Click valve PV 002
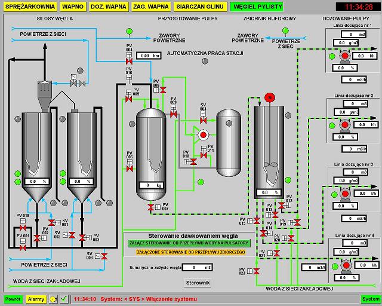 [x=37, y=238]
